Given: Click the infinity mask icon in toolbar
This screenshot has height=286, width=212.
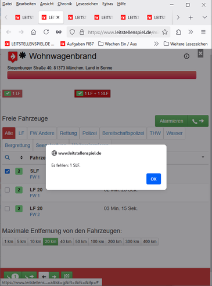Looking at the screenshot, I should 59,32.
